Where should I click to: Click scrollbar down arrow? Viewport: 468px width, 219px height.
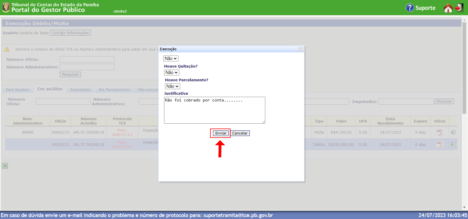464,207
